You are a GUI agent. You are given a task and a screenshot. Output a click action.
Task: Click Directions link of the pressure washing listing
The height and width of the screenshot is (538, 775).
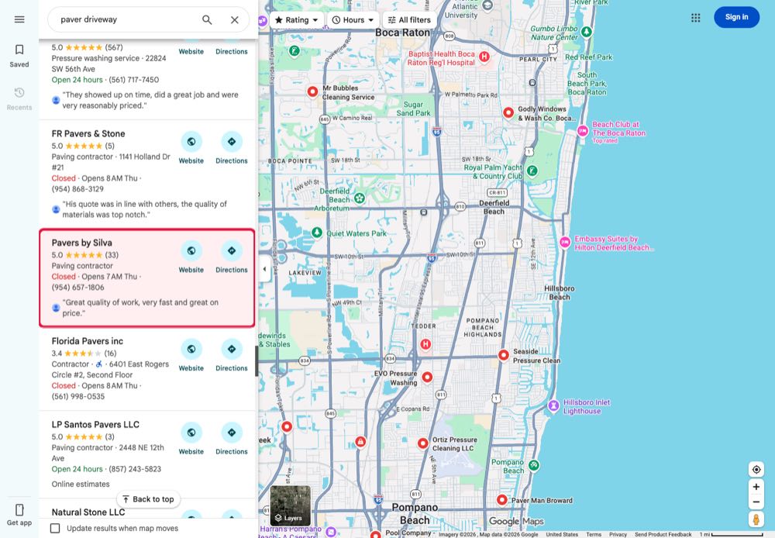pos(231,51)
